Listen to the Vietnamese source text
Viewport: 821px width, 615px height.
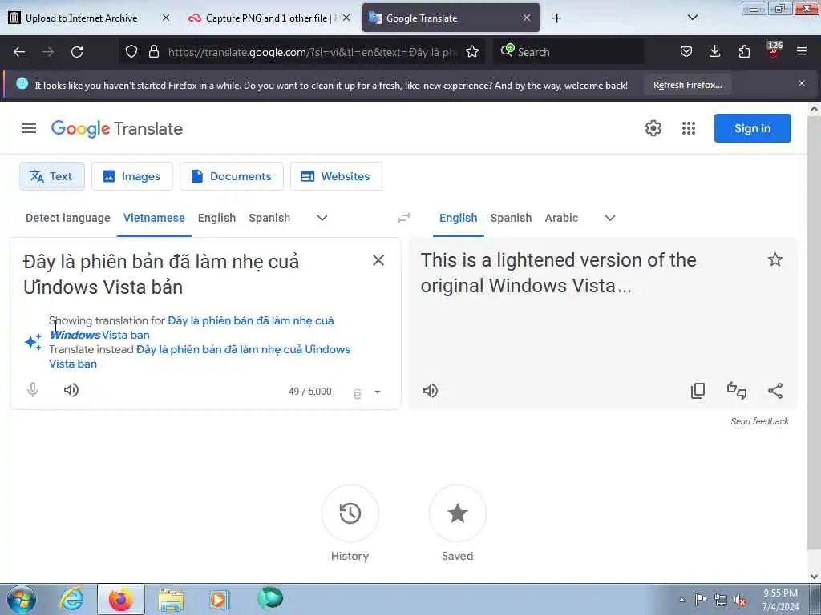(71, 390)
